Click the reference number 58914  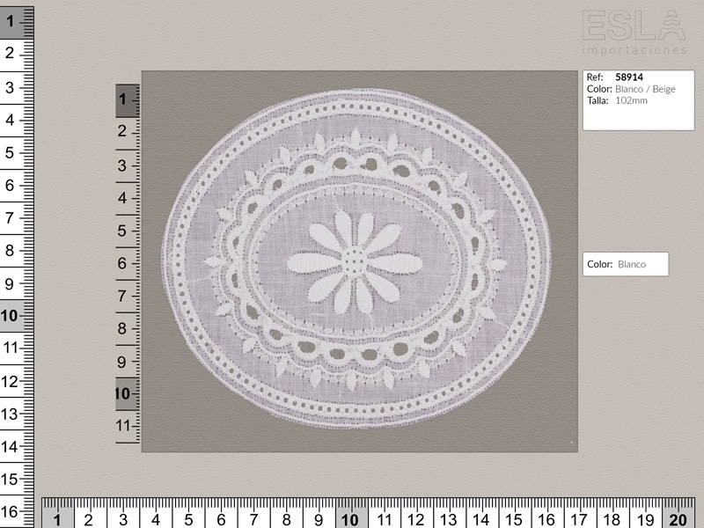(628, 77)
